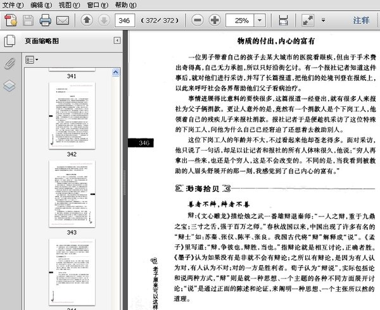Viewport: 380px width, 310px height.
Task: Toggle full screen expand arrows icon
Action: pyautogui.click(x=308, y=20)
